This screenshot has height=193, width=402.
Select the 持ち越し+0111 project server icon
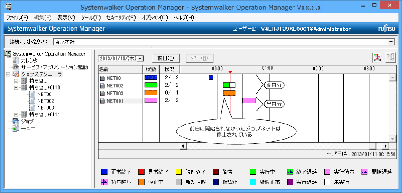click(24, 114)
